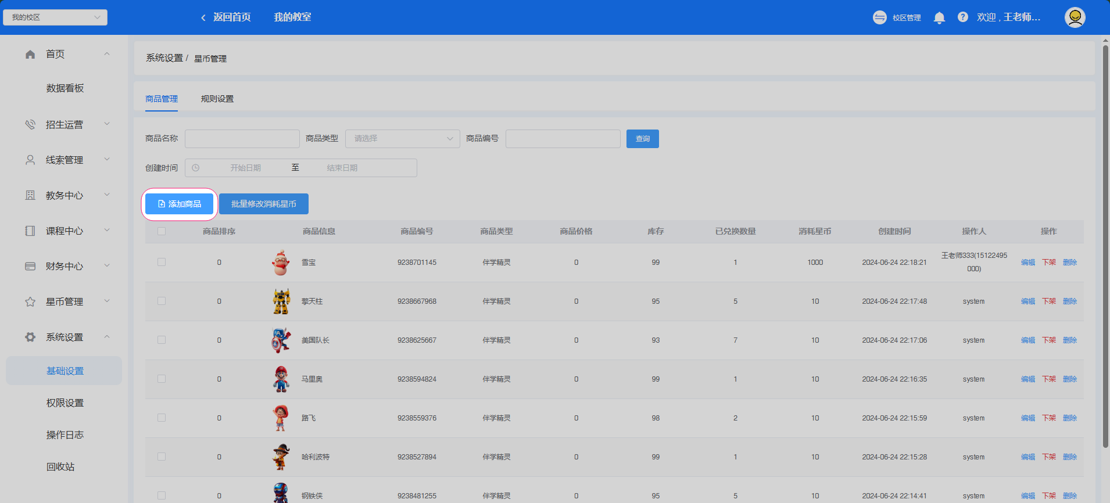Click the 商品编号 input field
Viewport: 1110px width, 503px height.
coord(563,139)
